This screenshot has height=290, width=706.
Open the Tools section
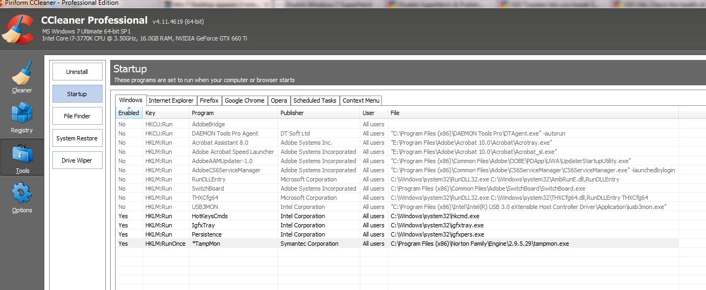(x=22, y=158)
